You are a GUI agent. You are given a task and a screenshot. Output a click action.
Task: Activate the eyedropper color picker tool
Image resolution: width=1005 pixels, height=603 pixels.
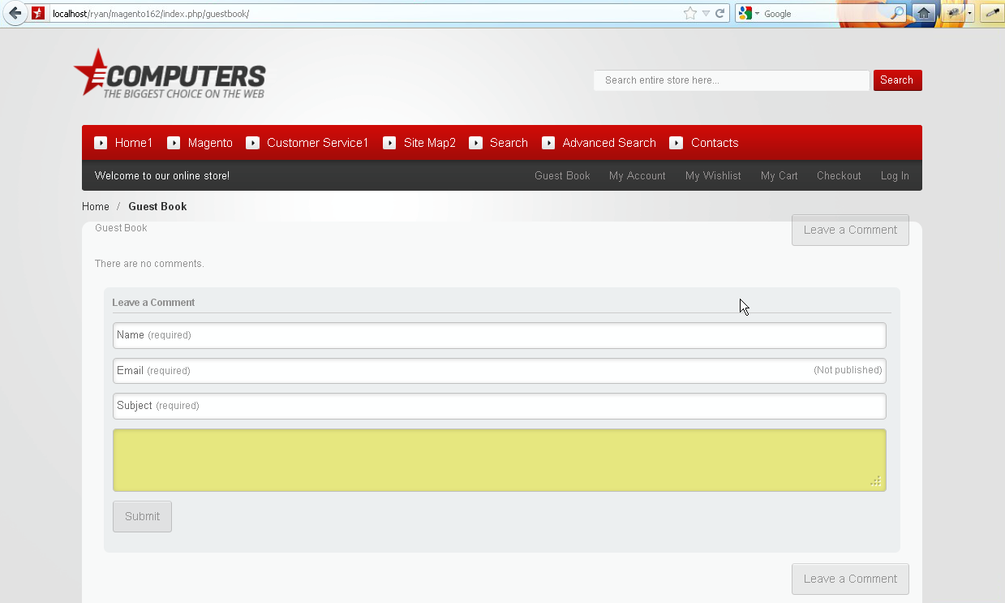[992, 13]
